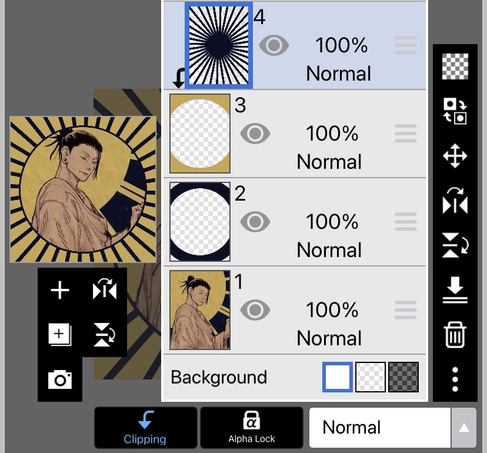487x453 pixels.
Task: Select the layer 2 row handle
Action: [x=406, y=222]
